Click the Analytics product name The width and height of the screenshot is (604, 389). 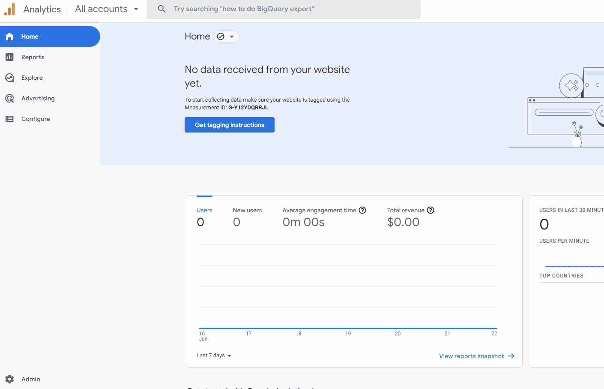pos(42,9)
